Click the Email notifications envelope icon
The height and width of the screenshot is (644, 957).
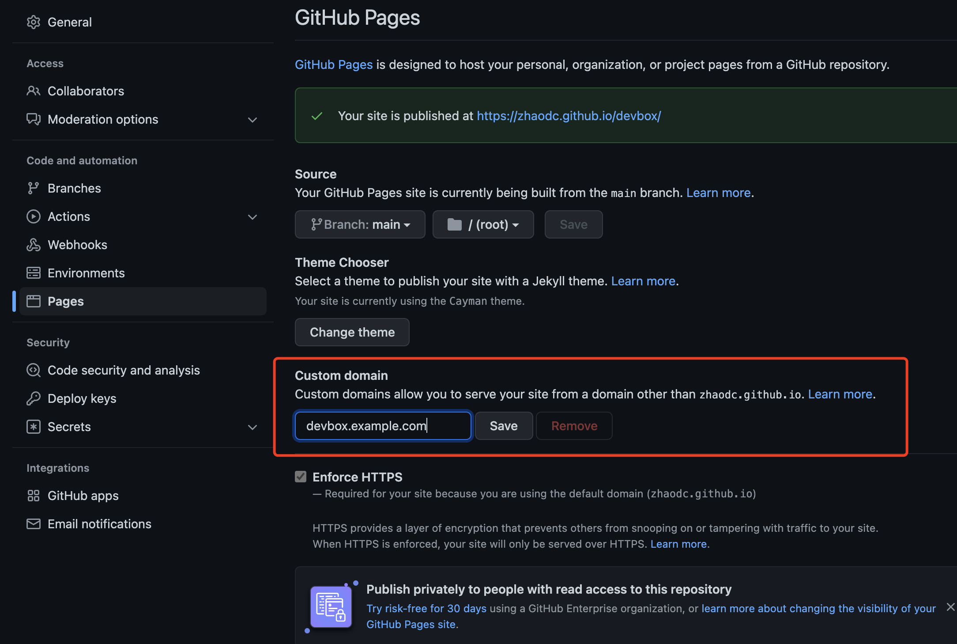[34, 524]
